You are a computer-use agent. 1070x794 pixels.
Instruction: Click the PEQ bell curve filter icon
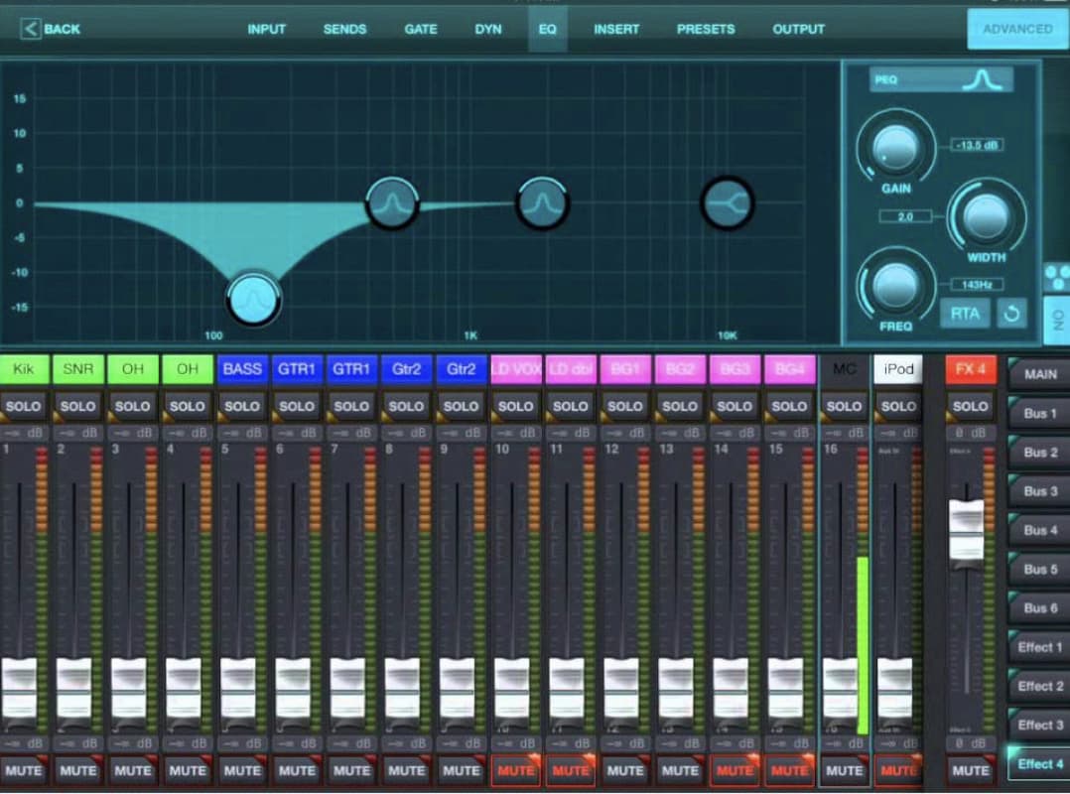coord(986,80)
